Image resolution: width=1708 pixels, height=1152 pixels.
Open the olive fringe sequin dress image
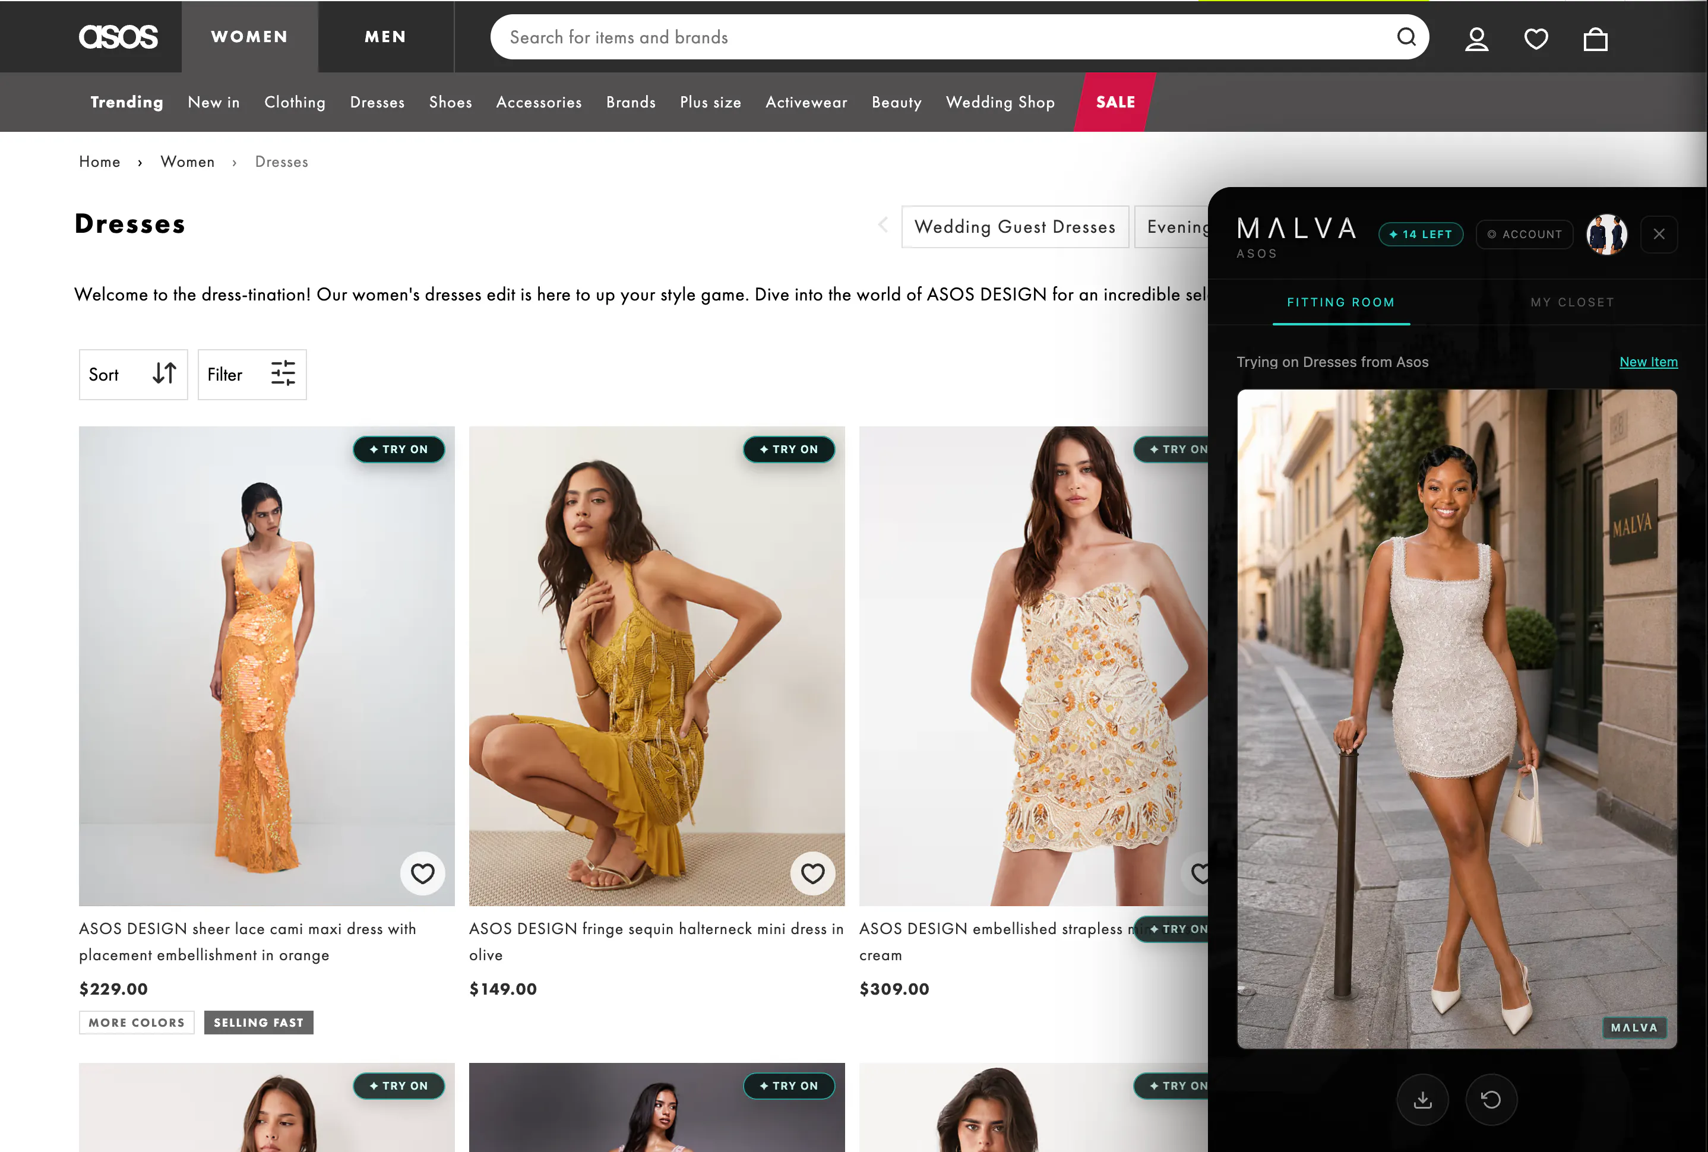pyautogui.click(x=657, y=666)
